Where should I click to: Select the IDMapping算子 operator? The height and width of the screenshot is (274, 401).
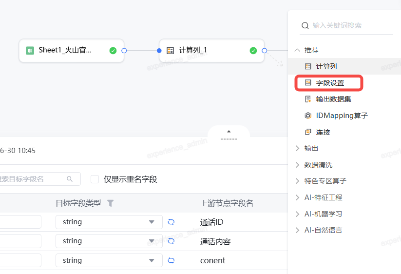click(344, 116)
